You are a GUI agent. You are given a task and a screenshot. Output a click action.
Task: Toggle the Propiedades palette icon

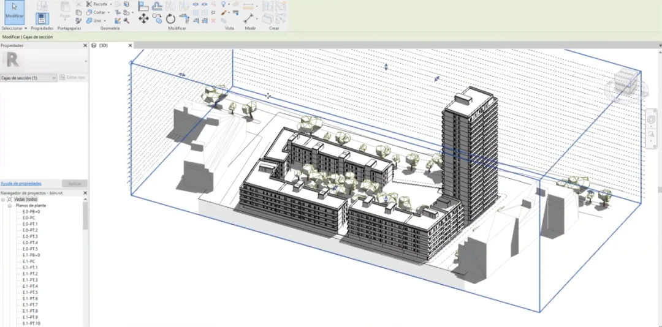[42, 19]
